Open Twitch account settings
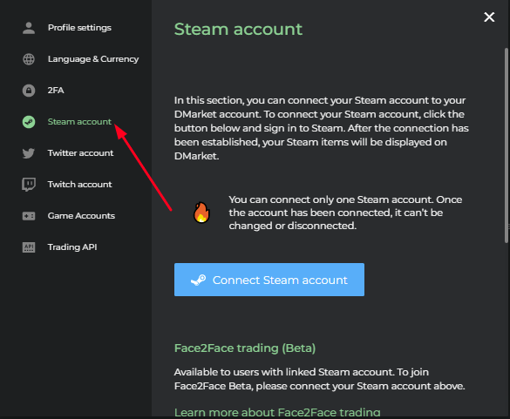 click(x=79, y=185)
